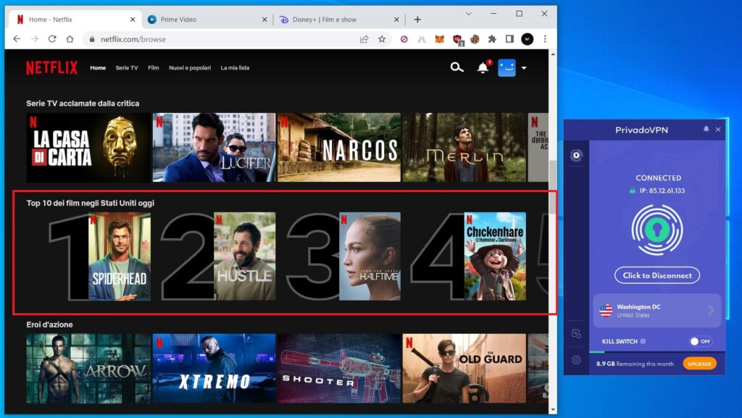Click the browser home icon
The image size is (742, 418).
70,39
